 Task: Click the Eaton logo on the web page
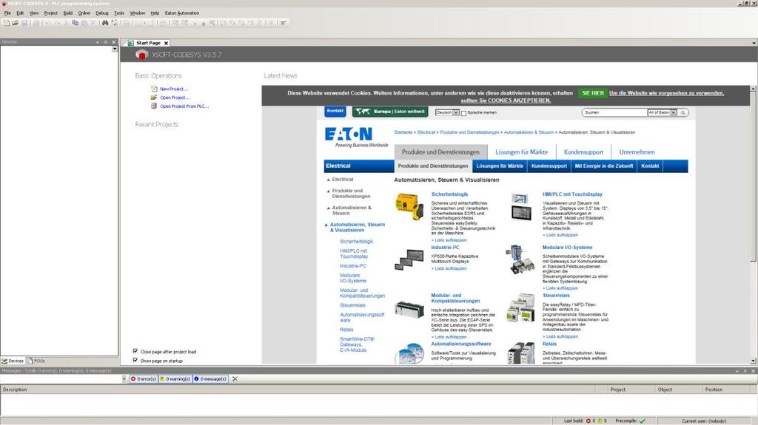pyautogui.click(x=349, y=134)
